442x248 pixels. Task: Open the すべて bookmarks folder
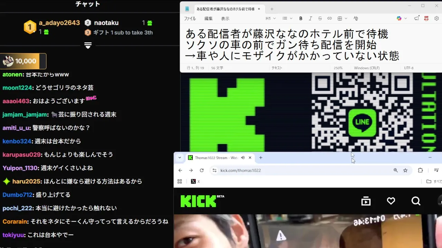coord(434,181)
